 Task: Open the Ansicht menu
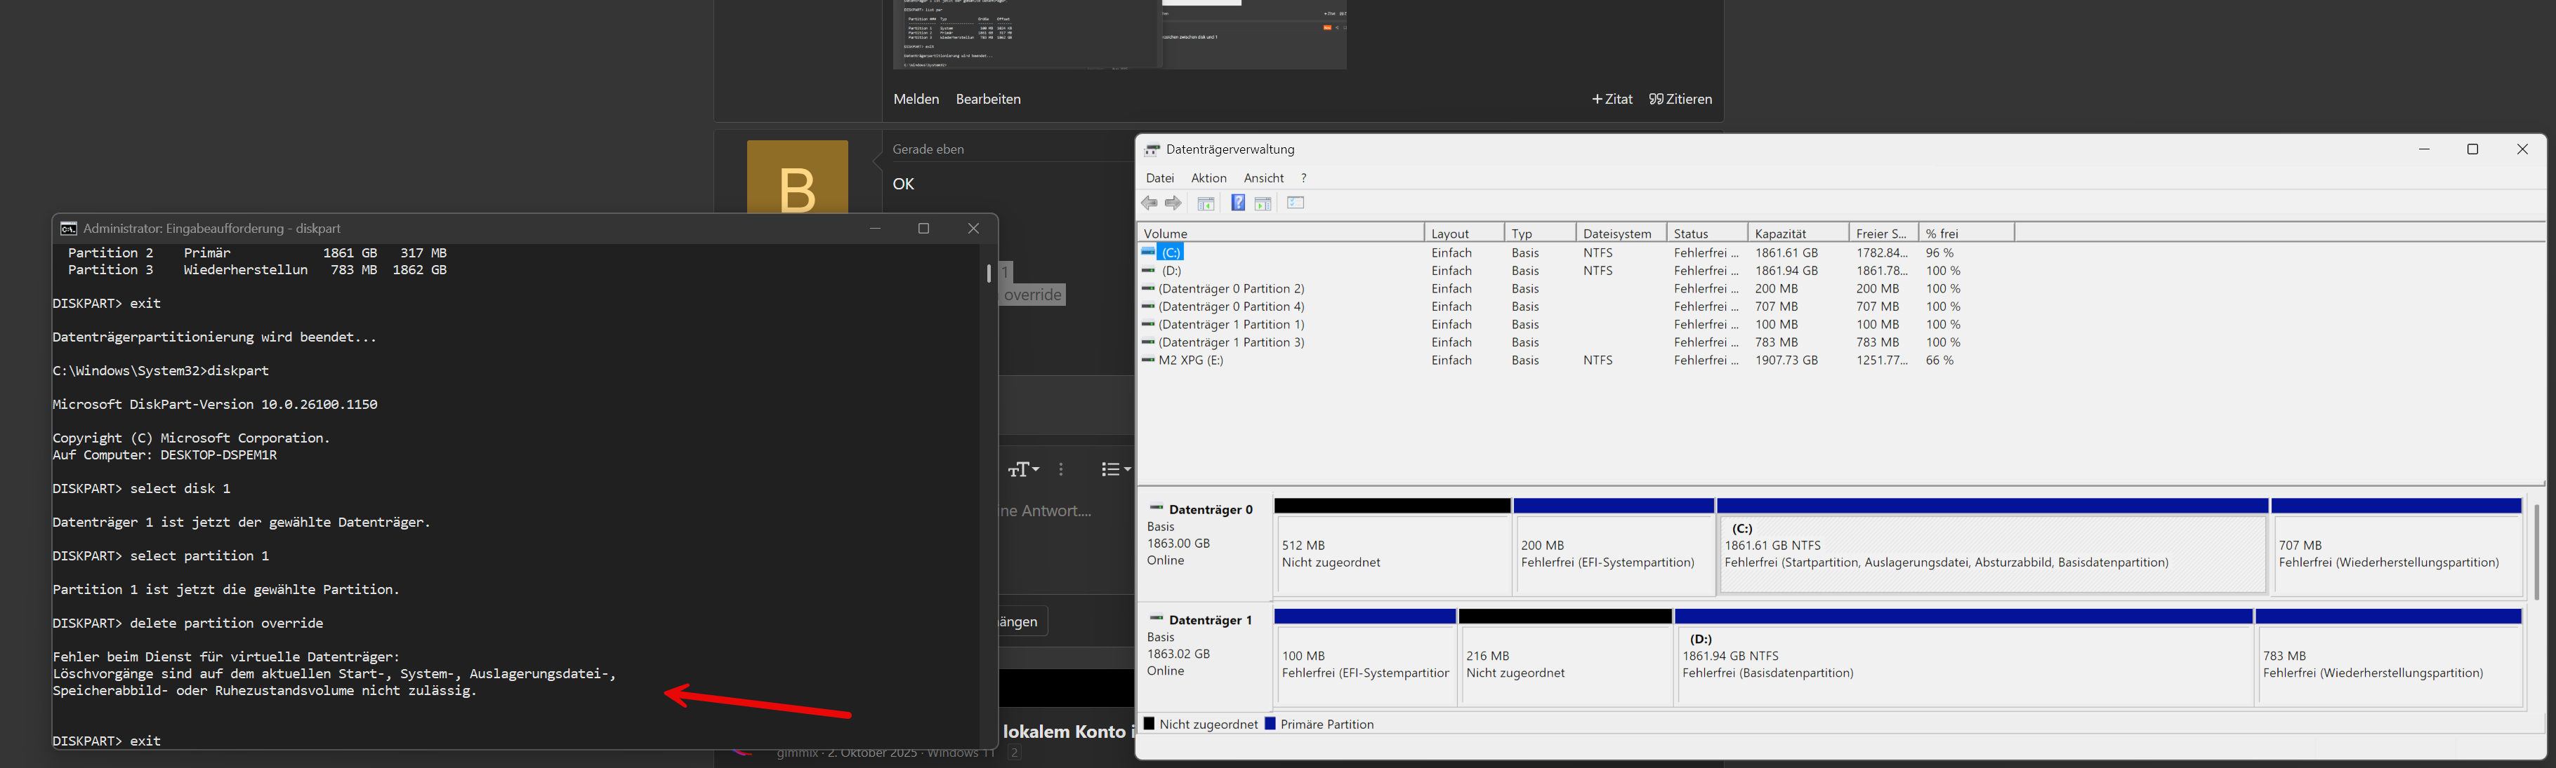tap(1263, 178)
